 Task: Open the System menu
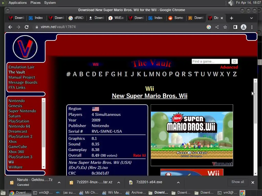coord(50,3)
